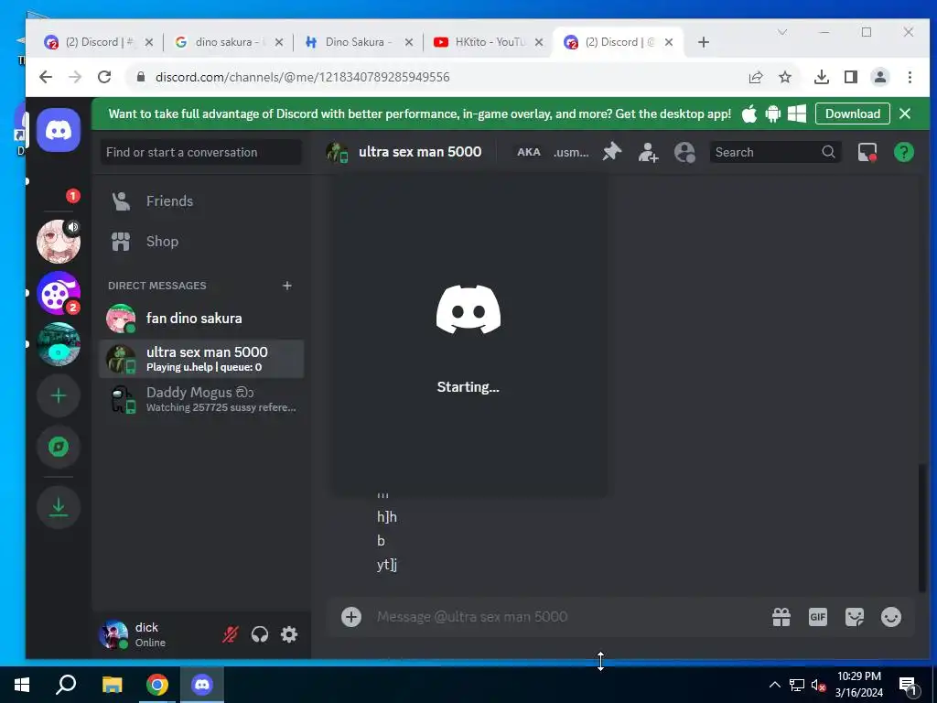Dismiss the green desktop app banner
The width and height of the screenshot is (937, 703).
click(x=905, y=114)
